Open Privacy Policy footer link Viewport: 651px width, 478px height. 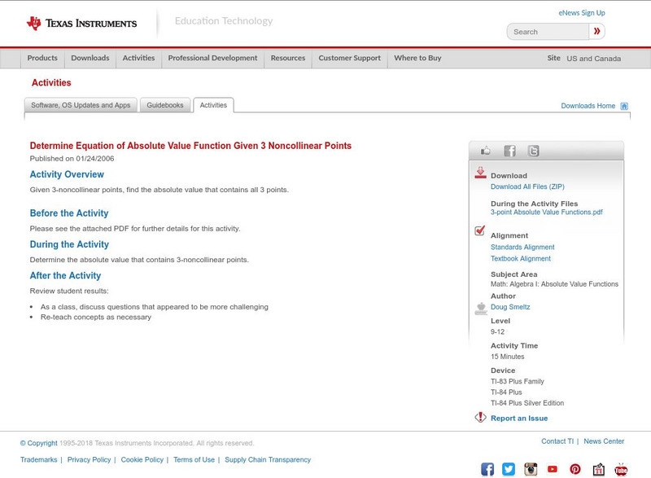pyautogui.click(x=89, y=460)
